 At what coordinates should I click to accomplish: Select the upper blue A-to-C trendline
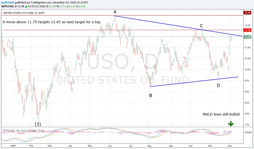click(178, 26)
